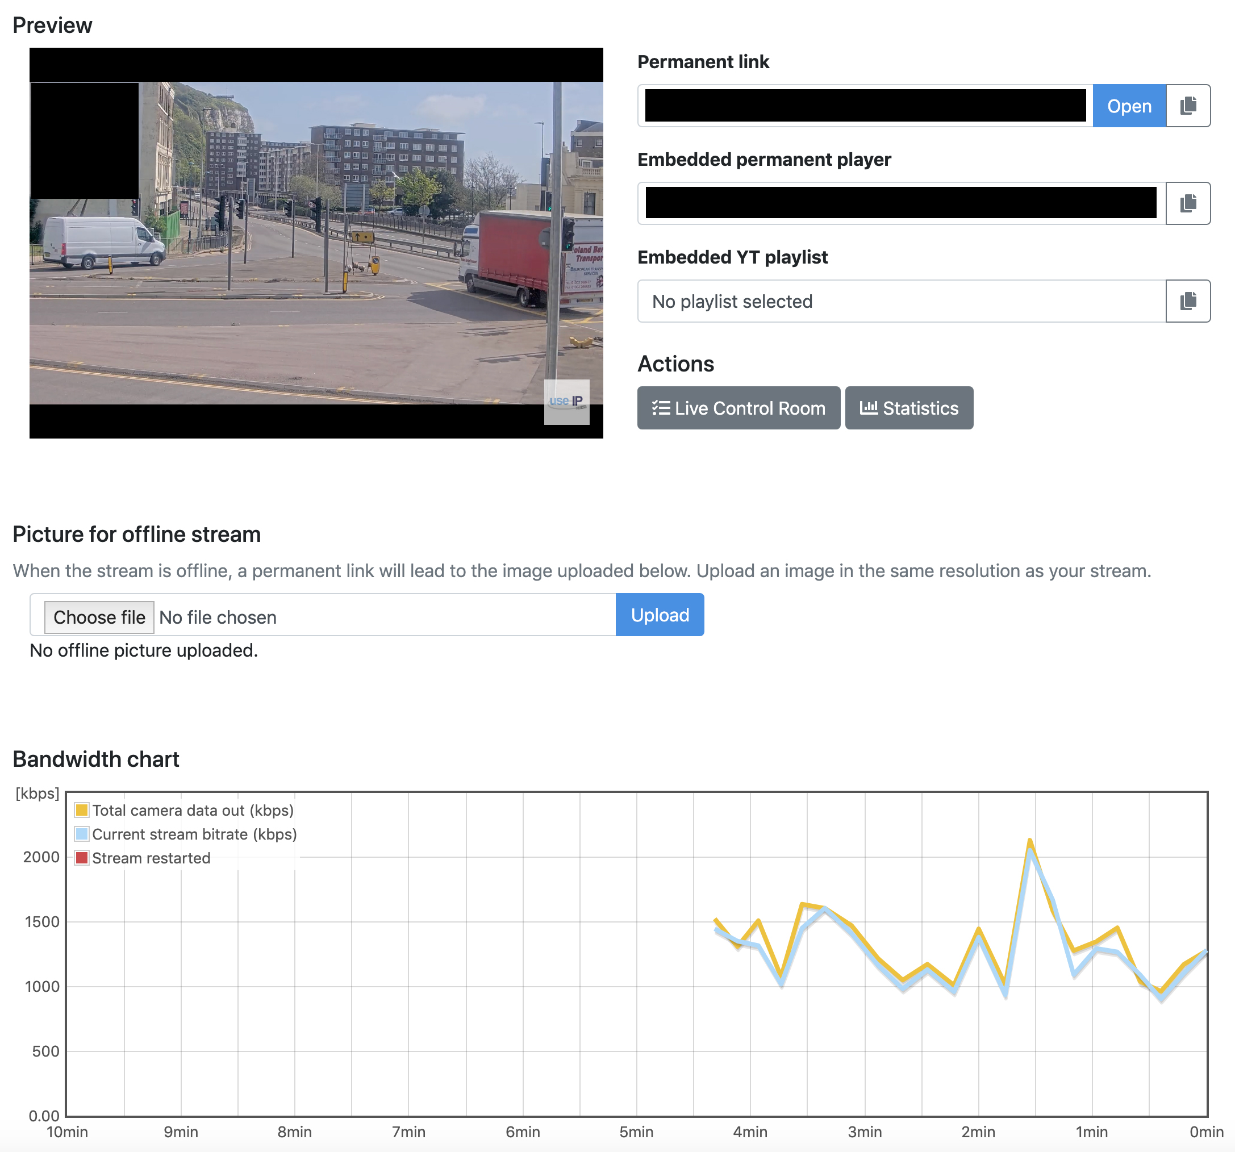
Task: Choose a file for the offline stream image
Action: pyautogui.click(x=99, y=617)
